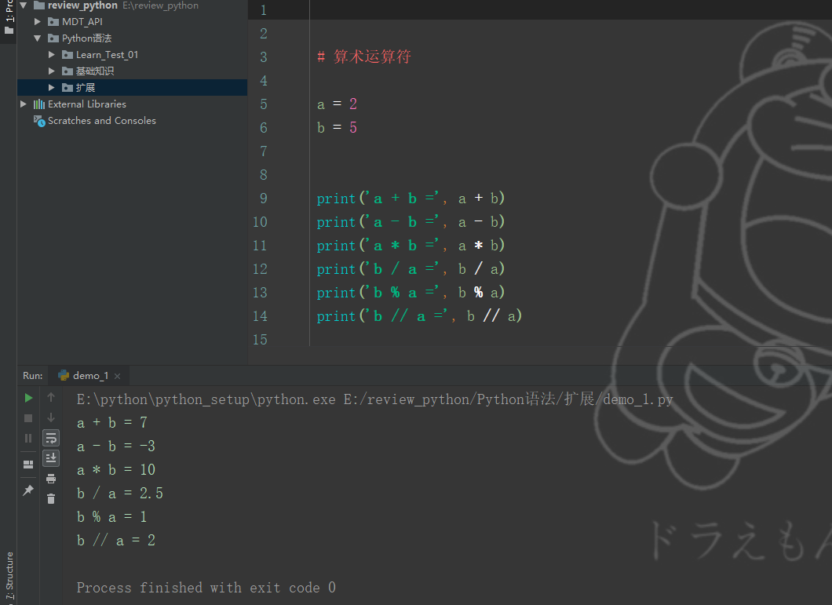This screenshot has width=832, height=605.
Task: Close the demo_1 run tab
Action: (x=117, y=377)
